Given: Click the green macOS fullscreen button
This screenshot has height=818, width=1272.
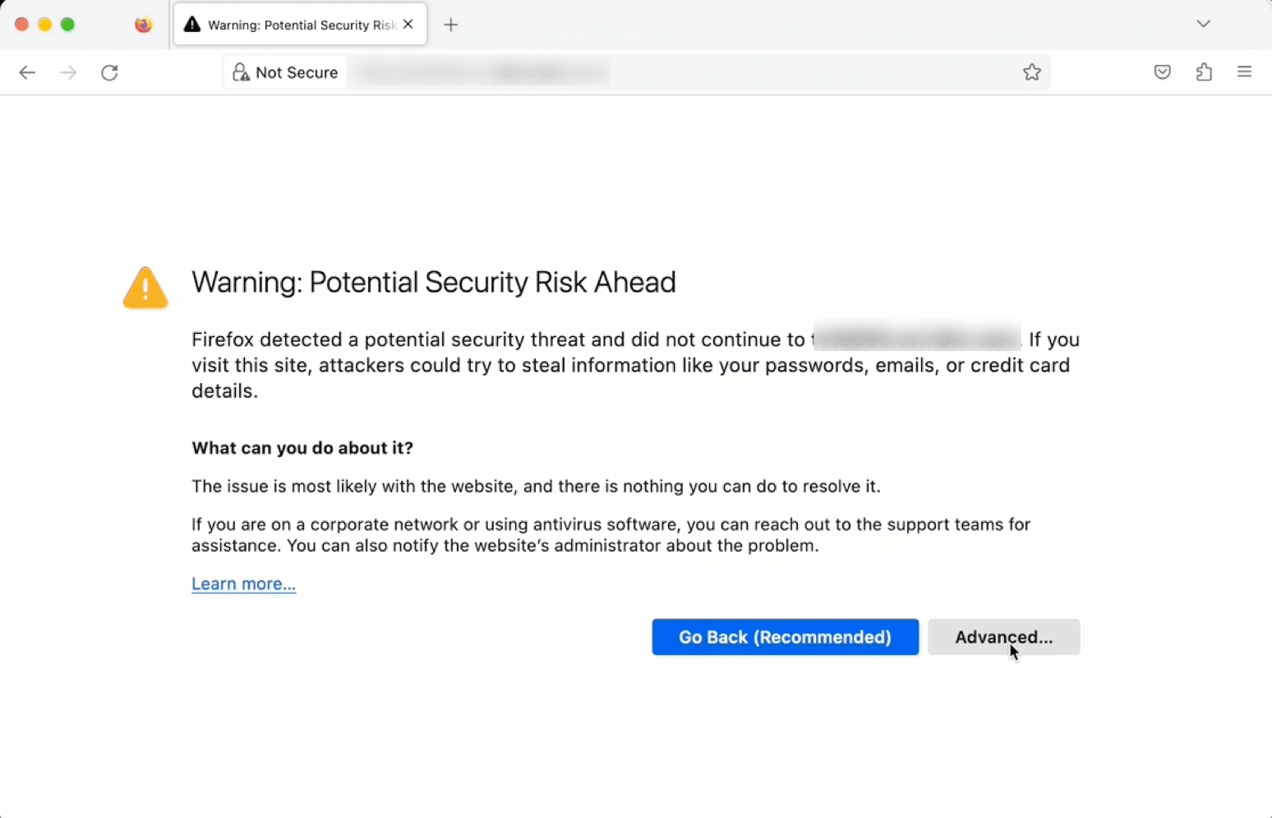Looking at the screenshot, I should pyautogui.click(x=67, y=25).
